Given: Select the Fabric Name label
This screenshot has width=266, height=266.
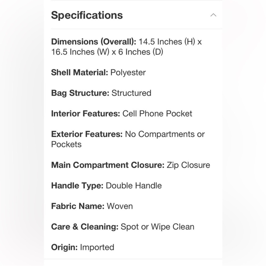Looking at the screenshot, I should pyautogui.click(x=78, y=206).
